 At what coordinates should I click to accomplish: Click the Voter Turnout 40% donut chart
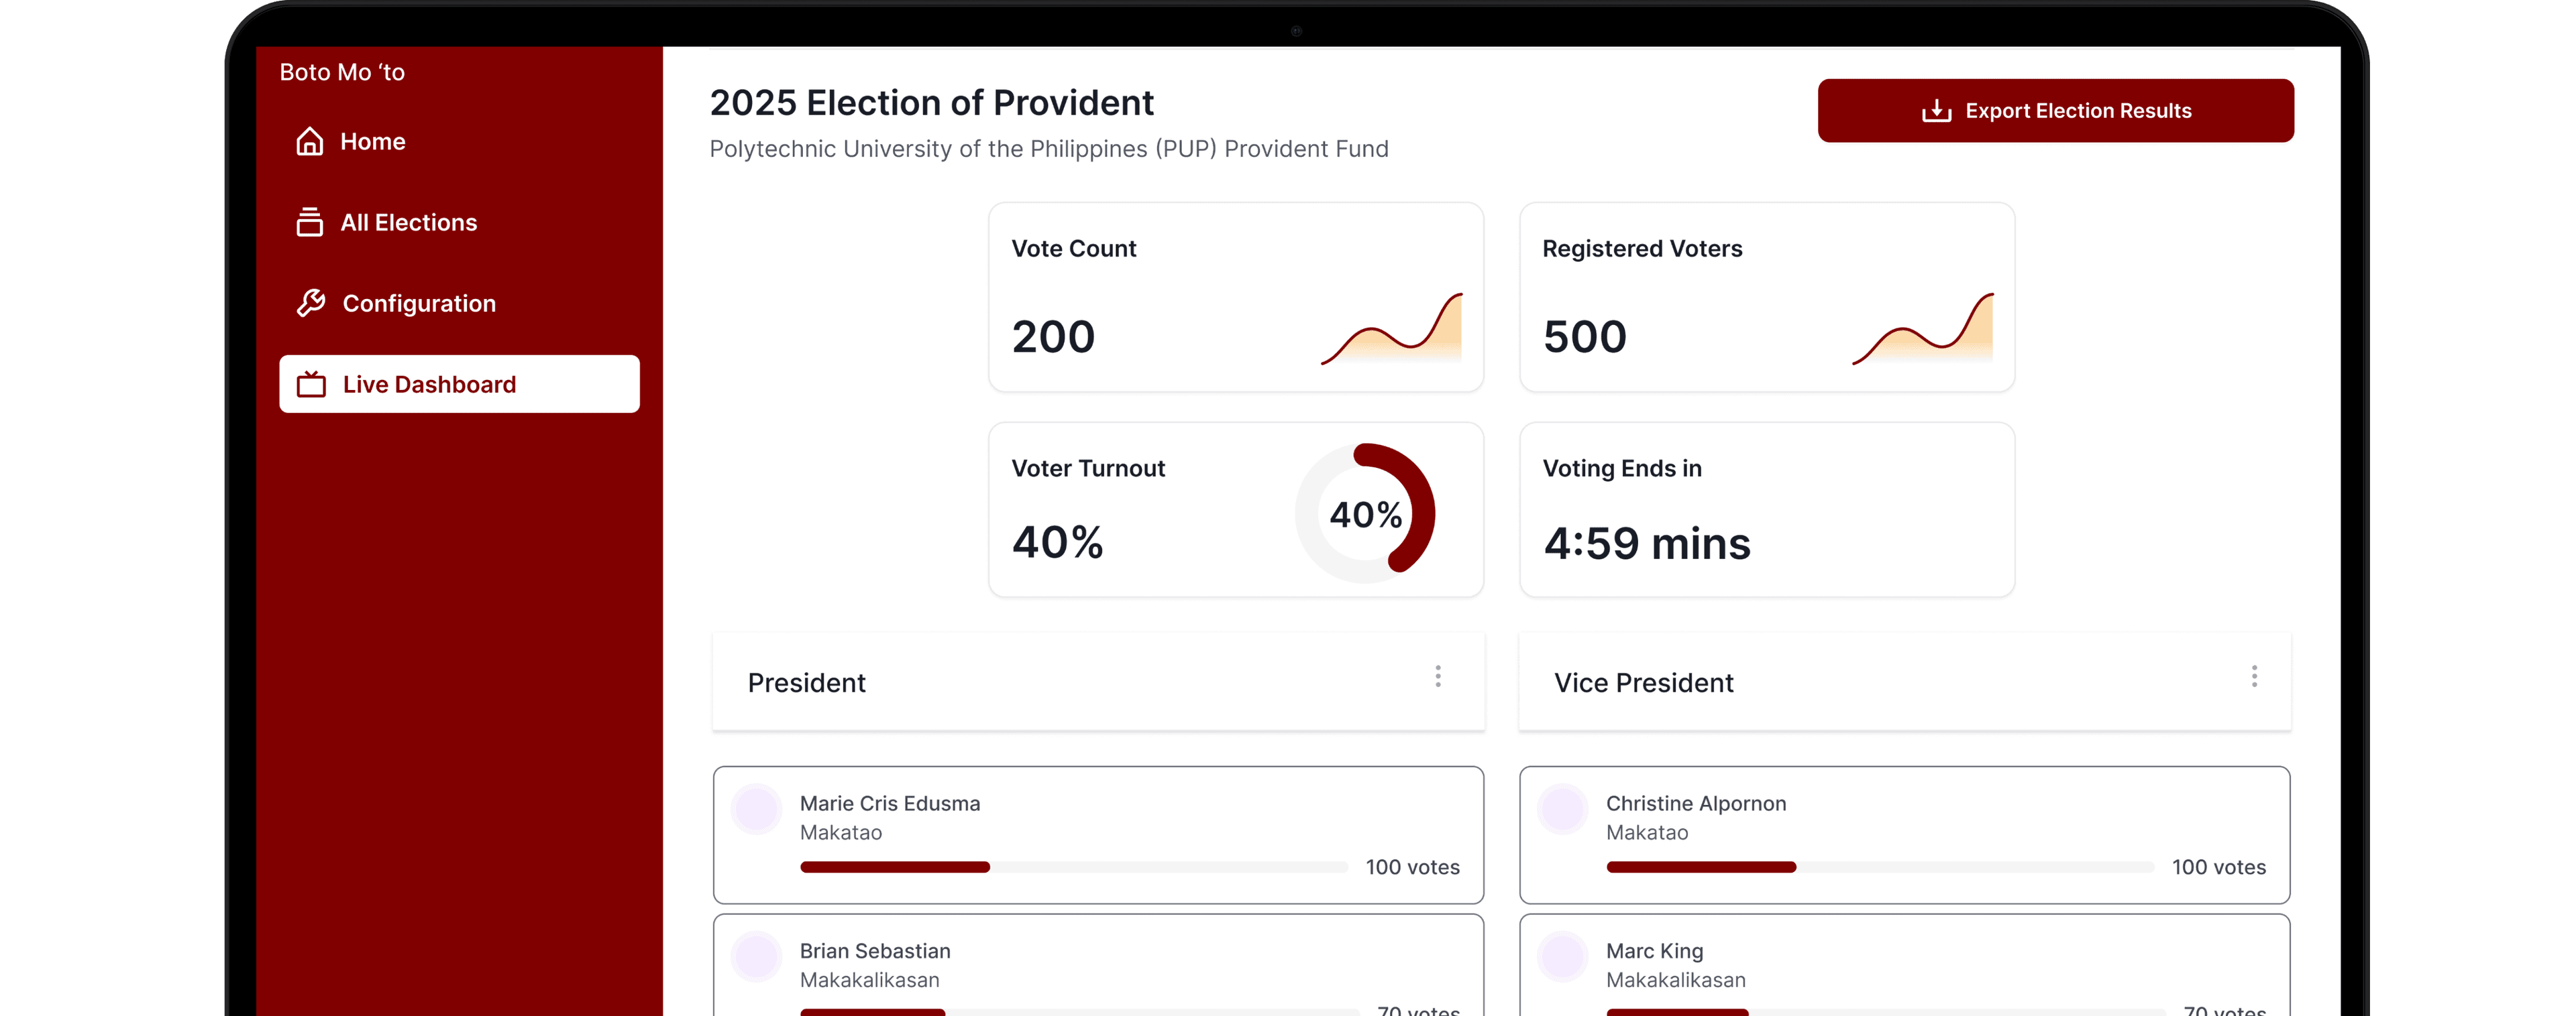1365,513
